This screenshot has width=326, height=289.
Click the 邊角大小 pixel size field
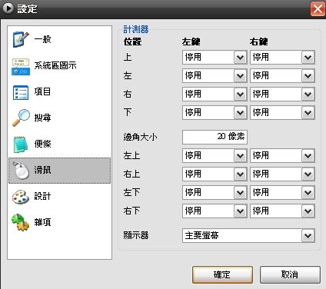tap(215, 137)
